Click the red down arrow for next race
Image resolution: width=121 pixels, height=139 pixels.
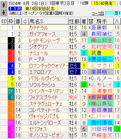4,12
